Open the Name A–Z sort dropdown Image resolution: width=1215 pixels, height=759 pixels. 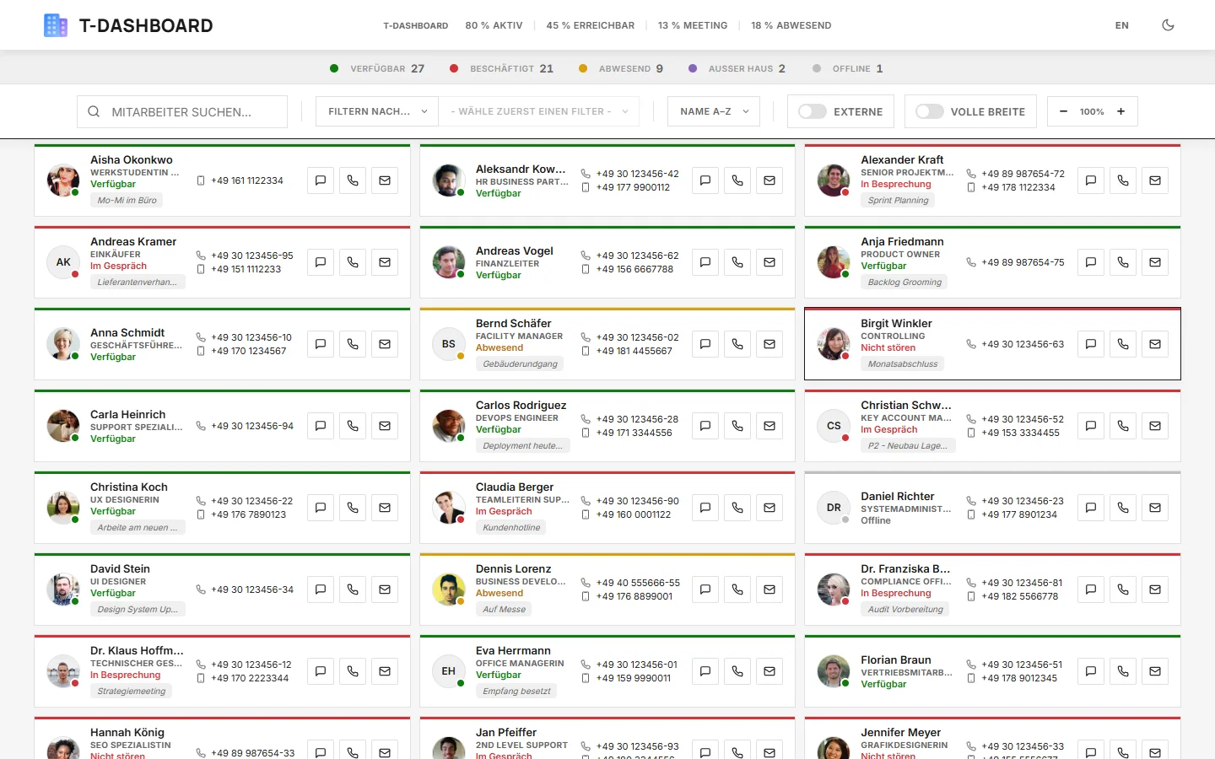[x=714, y=111]
